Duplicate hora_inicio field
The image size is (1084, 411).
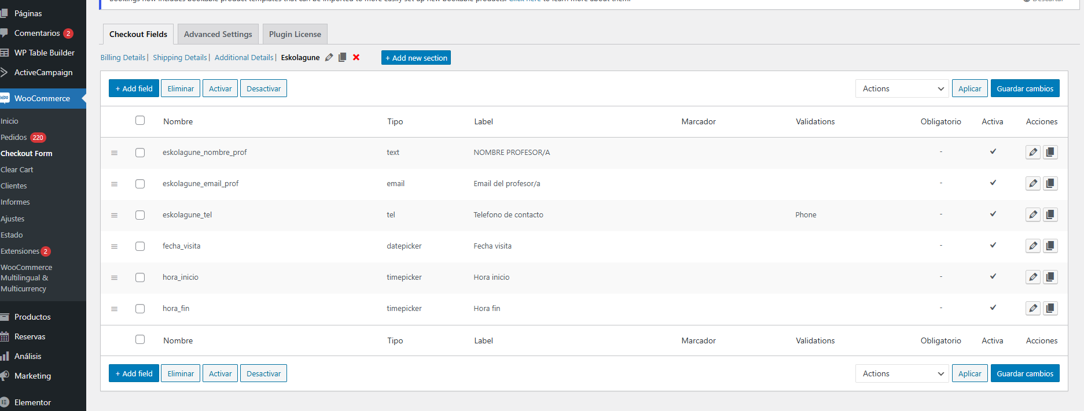pyautogui.click(x=1050, y=277)
